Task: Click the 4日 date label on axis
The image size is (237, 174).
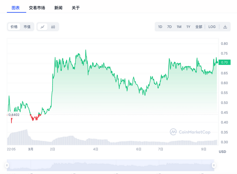Action: pyautogui.click(x=96, y=149)
